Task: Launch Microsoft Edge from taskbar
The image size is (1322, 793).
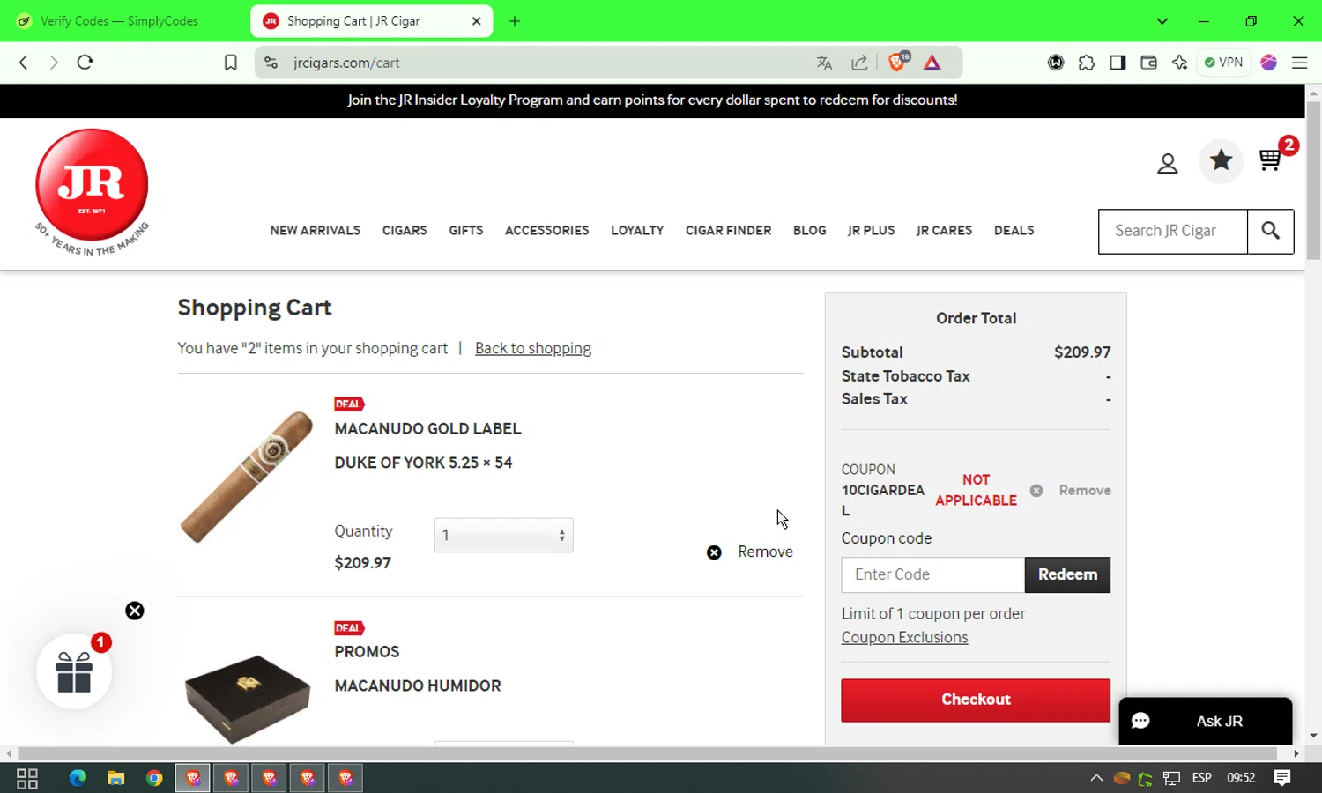Action: [78, 778]
